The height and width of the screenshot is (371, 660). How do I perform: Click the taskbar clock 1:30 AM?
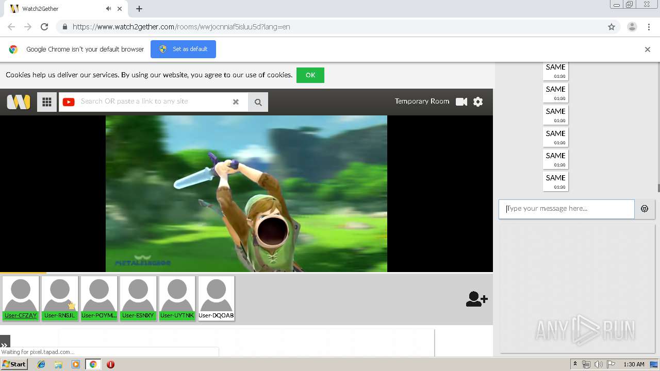tap(634, 364)
